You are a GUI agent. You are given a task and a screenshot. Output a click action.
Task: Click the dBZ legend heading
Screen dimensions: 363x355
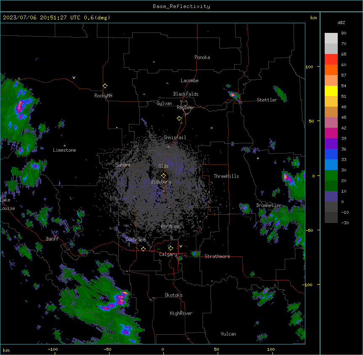point(341,22)
